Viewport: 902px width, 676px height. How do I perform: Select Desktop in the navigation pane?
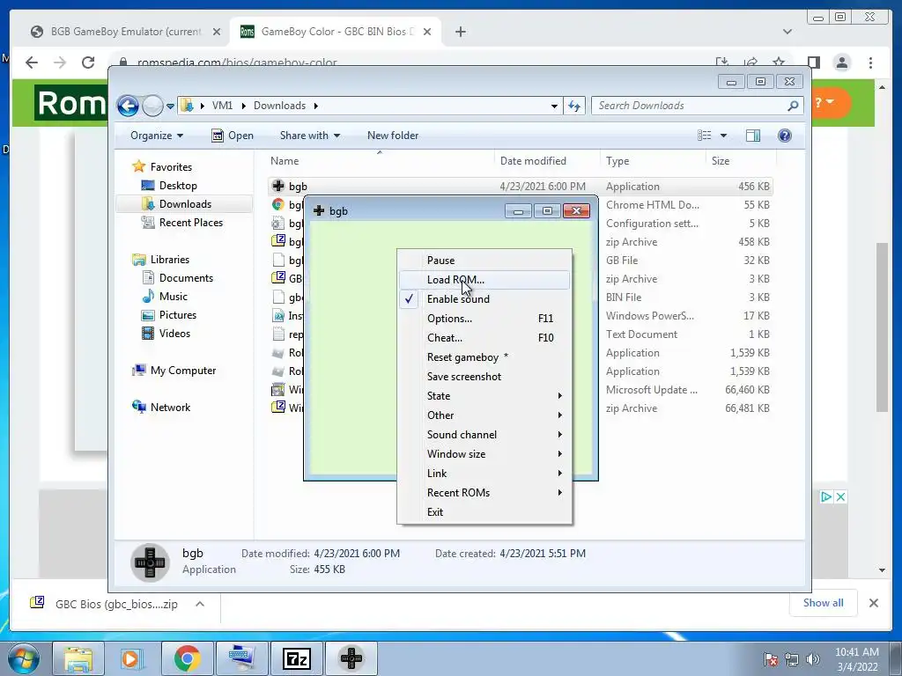tap(178, 186)
